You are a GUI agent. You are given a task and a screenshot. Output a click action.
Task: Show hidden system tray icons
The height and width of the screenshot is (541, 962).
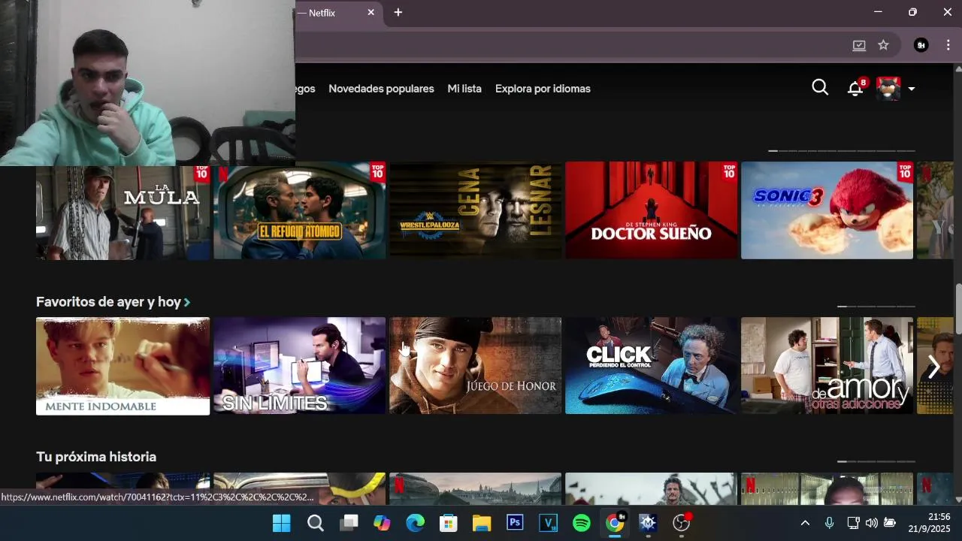coord(805,523)
